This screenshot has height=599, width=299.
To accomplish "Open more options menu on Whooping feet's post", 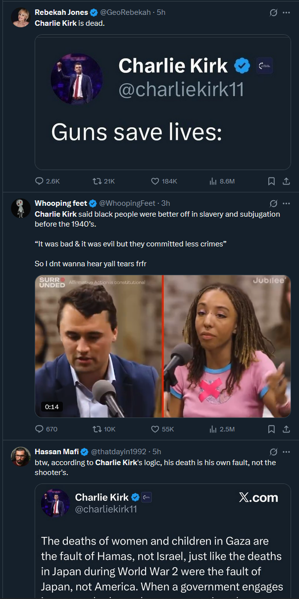I will pyautogui.click(x=286, y=203).
